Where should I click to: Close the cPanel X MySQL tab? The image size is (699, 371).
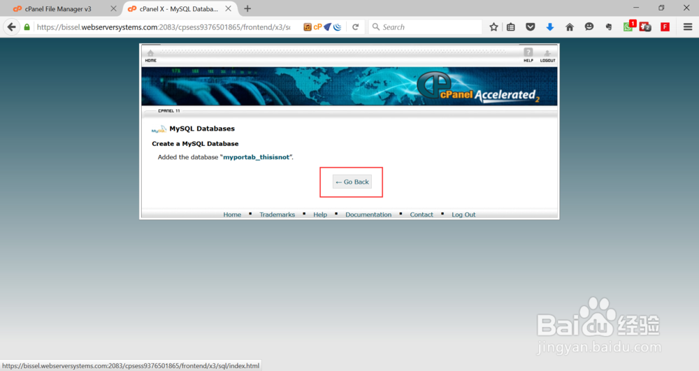pos(228,9)
